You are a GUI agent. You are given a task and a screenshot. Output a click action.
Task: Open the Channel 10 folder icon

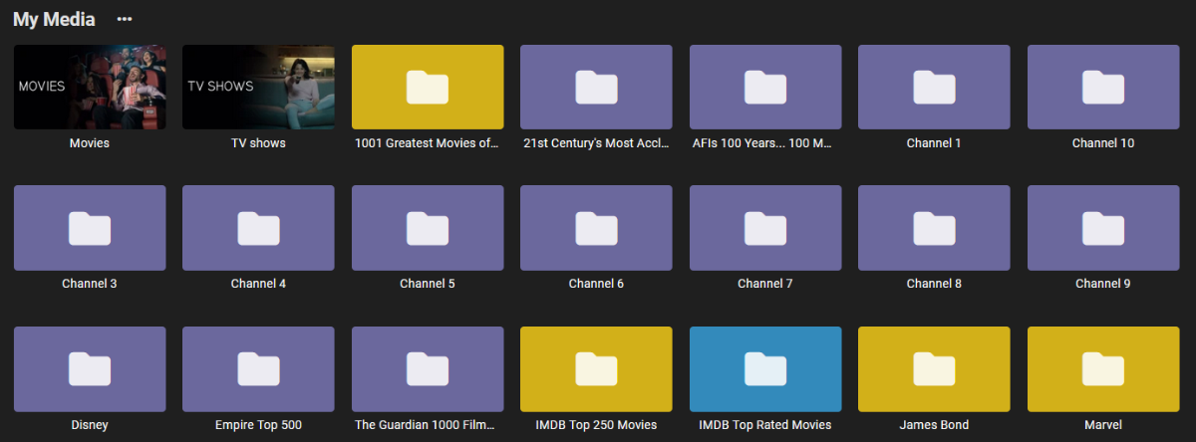coord(1103,87)
